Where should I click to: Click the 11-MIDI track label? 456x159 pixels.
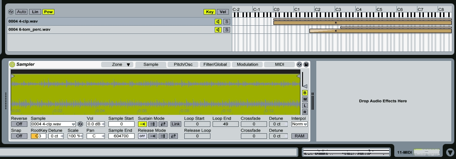tap(404, 152)
